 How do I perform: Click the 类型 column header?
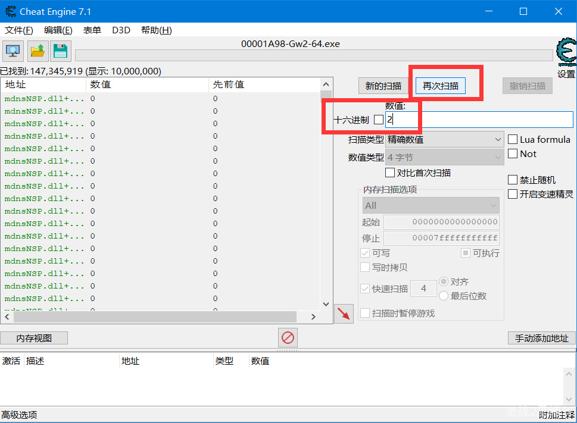click(x=230, y=361)
